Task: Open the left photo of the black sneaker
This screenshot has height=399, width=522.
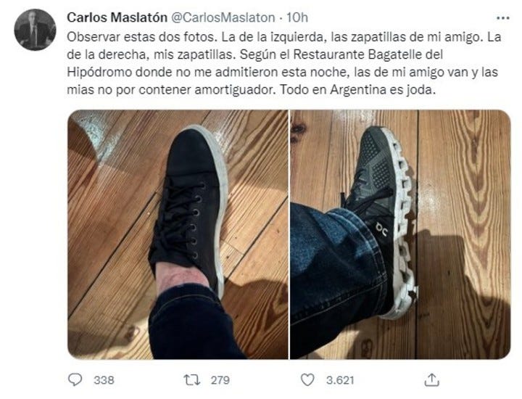Action: (x=178, y=234)
